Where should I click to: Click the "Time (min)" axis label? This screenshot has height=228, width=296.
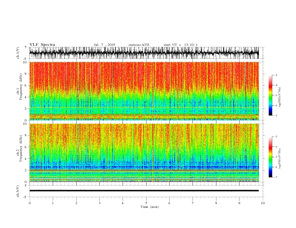[149, 207]
